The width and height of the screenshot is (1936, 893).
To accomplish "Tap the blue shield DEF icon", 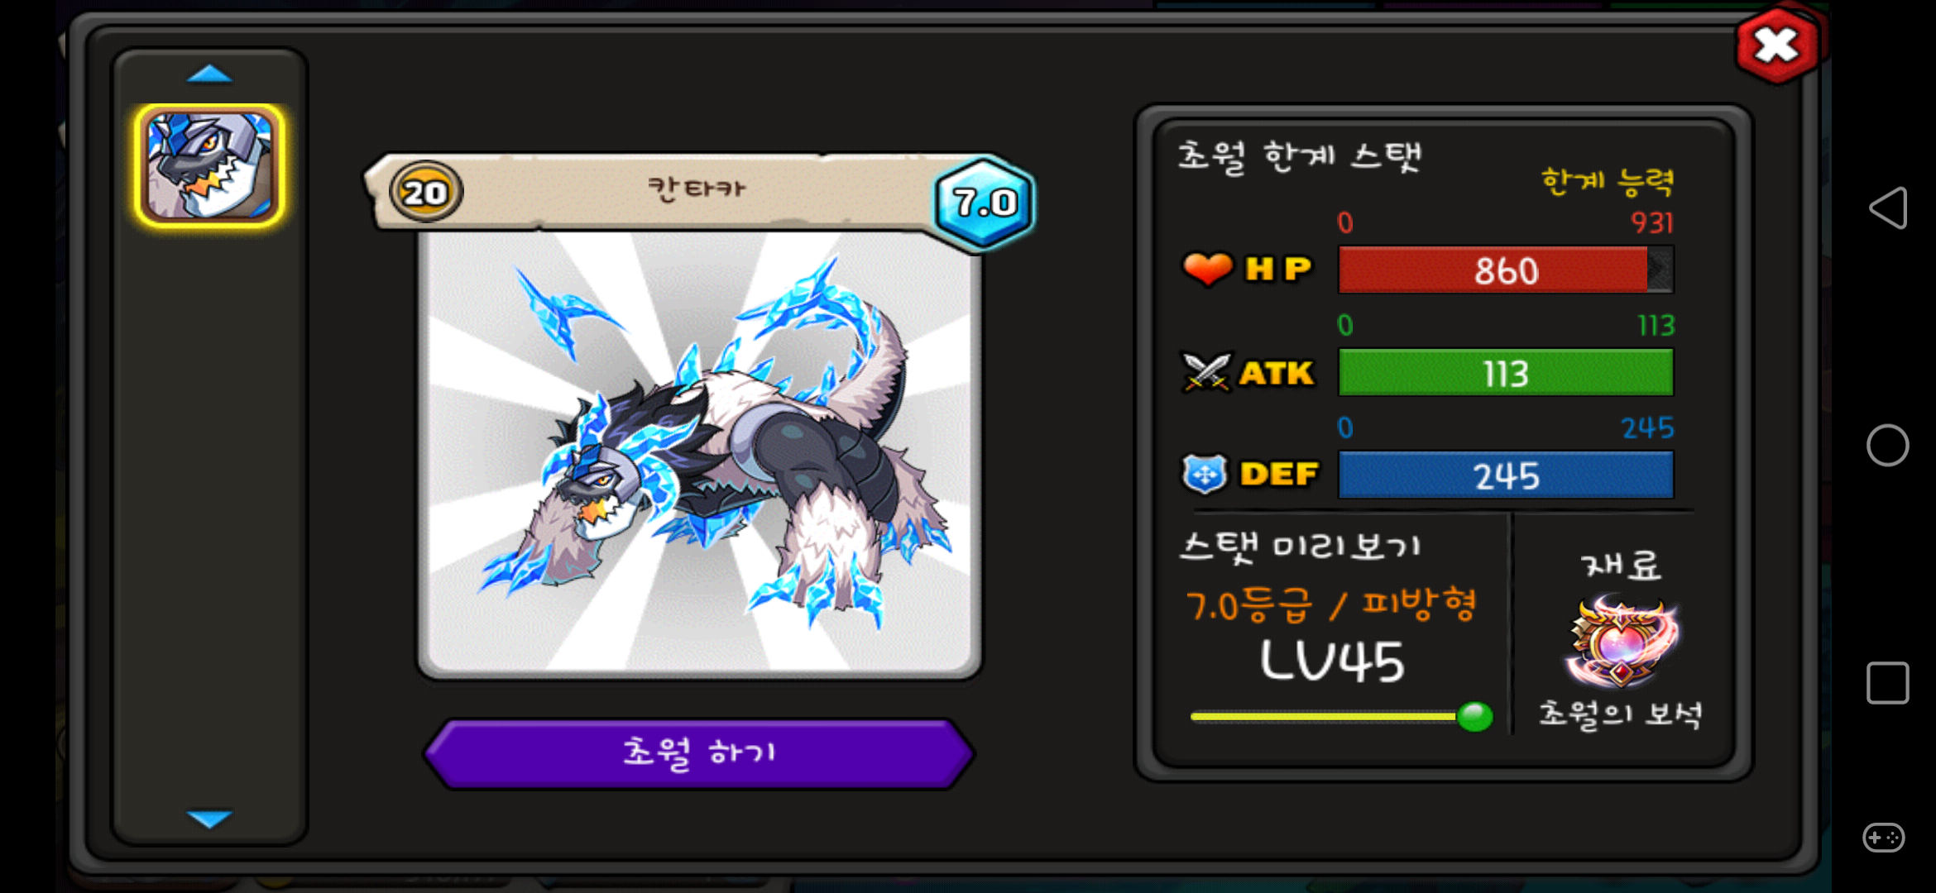I will point(1205,474).
